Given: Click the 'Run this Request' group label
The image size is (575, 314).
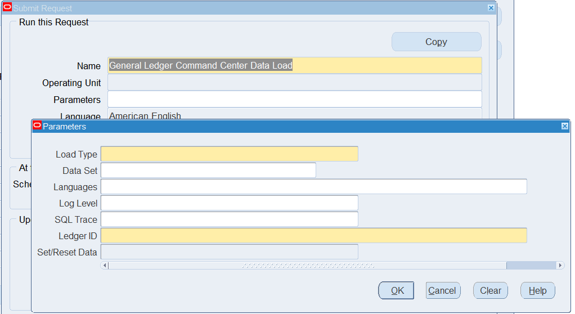Looking at the screenshot, I should point(53,23).
